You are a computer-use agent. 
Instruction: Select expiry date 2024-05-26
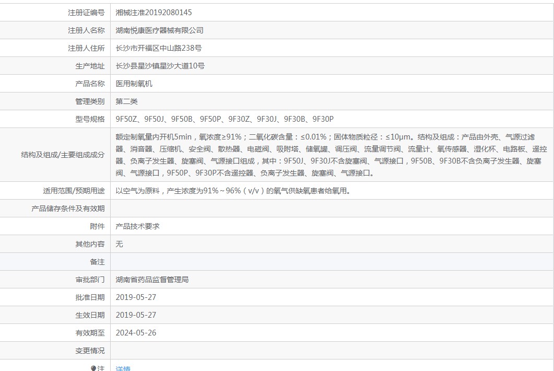coord(136,333)
